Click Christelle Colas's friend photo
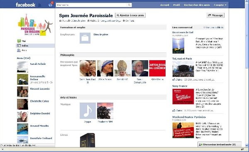 (22, 104)
